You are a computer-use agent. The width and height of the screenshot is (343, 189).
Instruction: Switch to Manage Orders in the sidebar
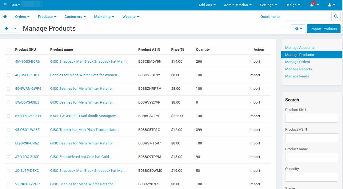coord(297,62)
